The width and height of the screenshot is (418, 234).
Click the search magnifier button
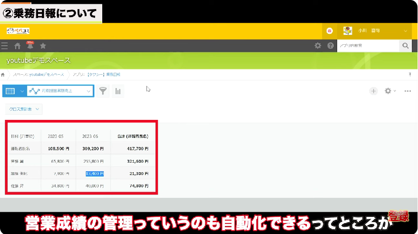pyautogui.click(x=405, y=46)
